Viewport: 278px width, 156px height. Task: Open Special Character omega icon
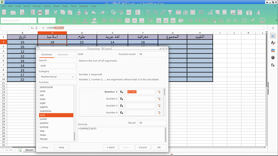pos(201,12)
